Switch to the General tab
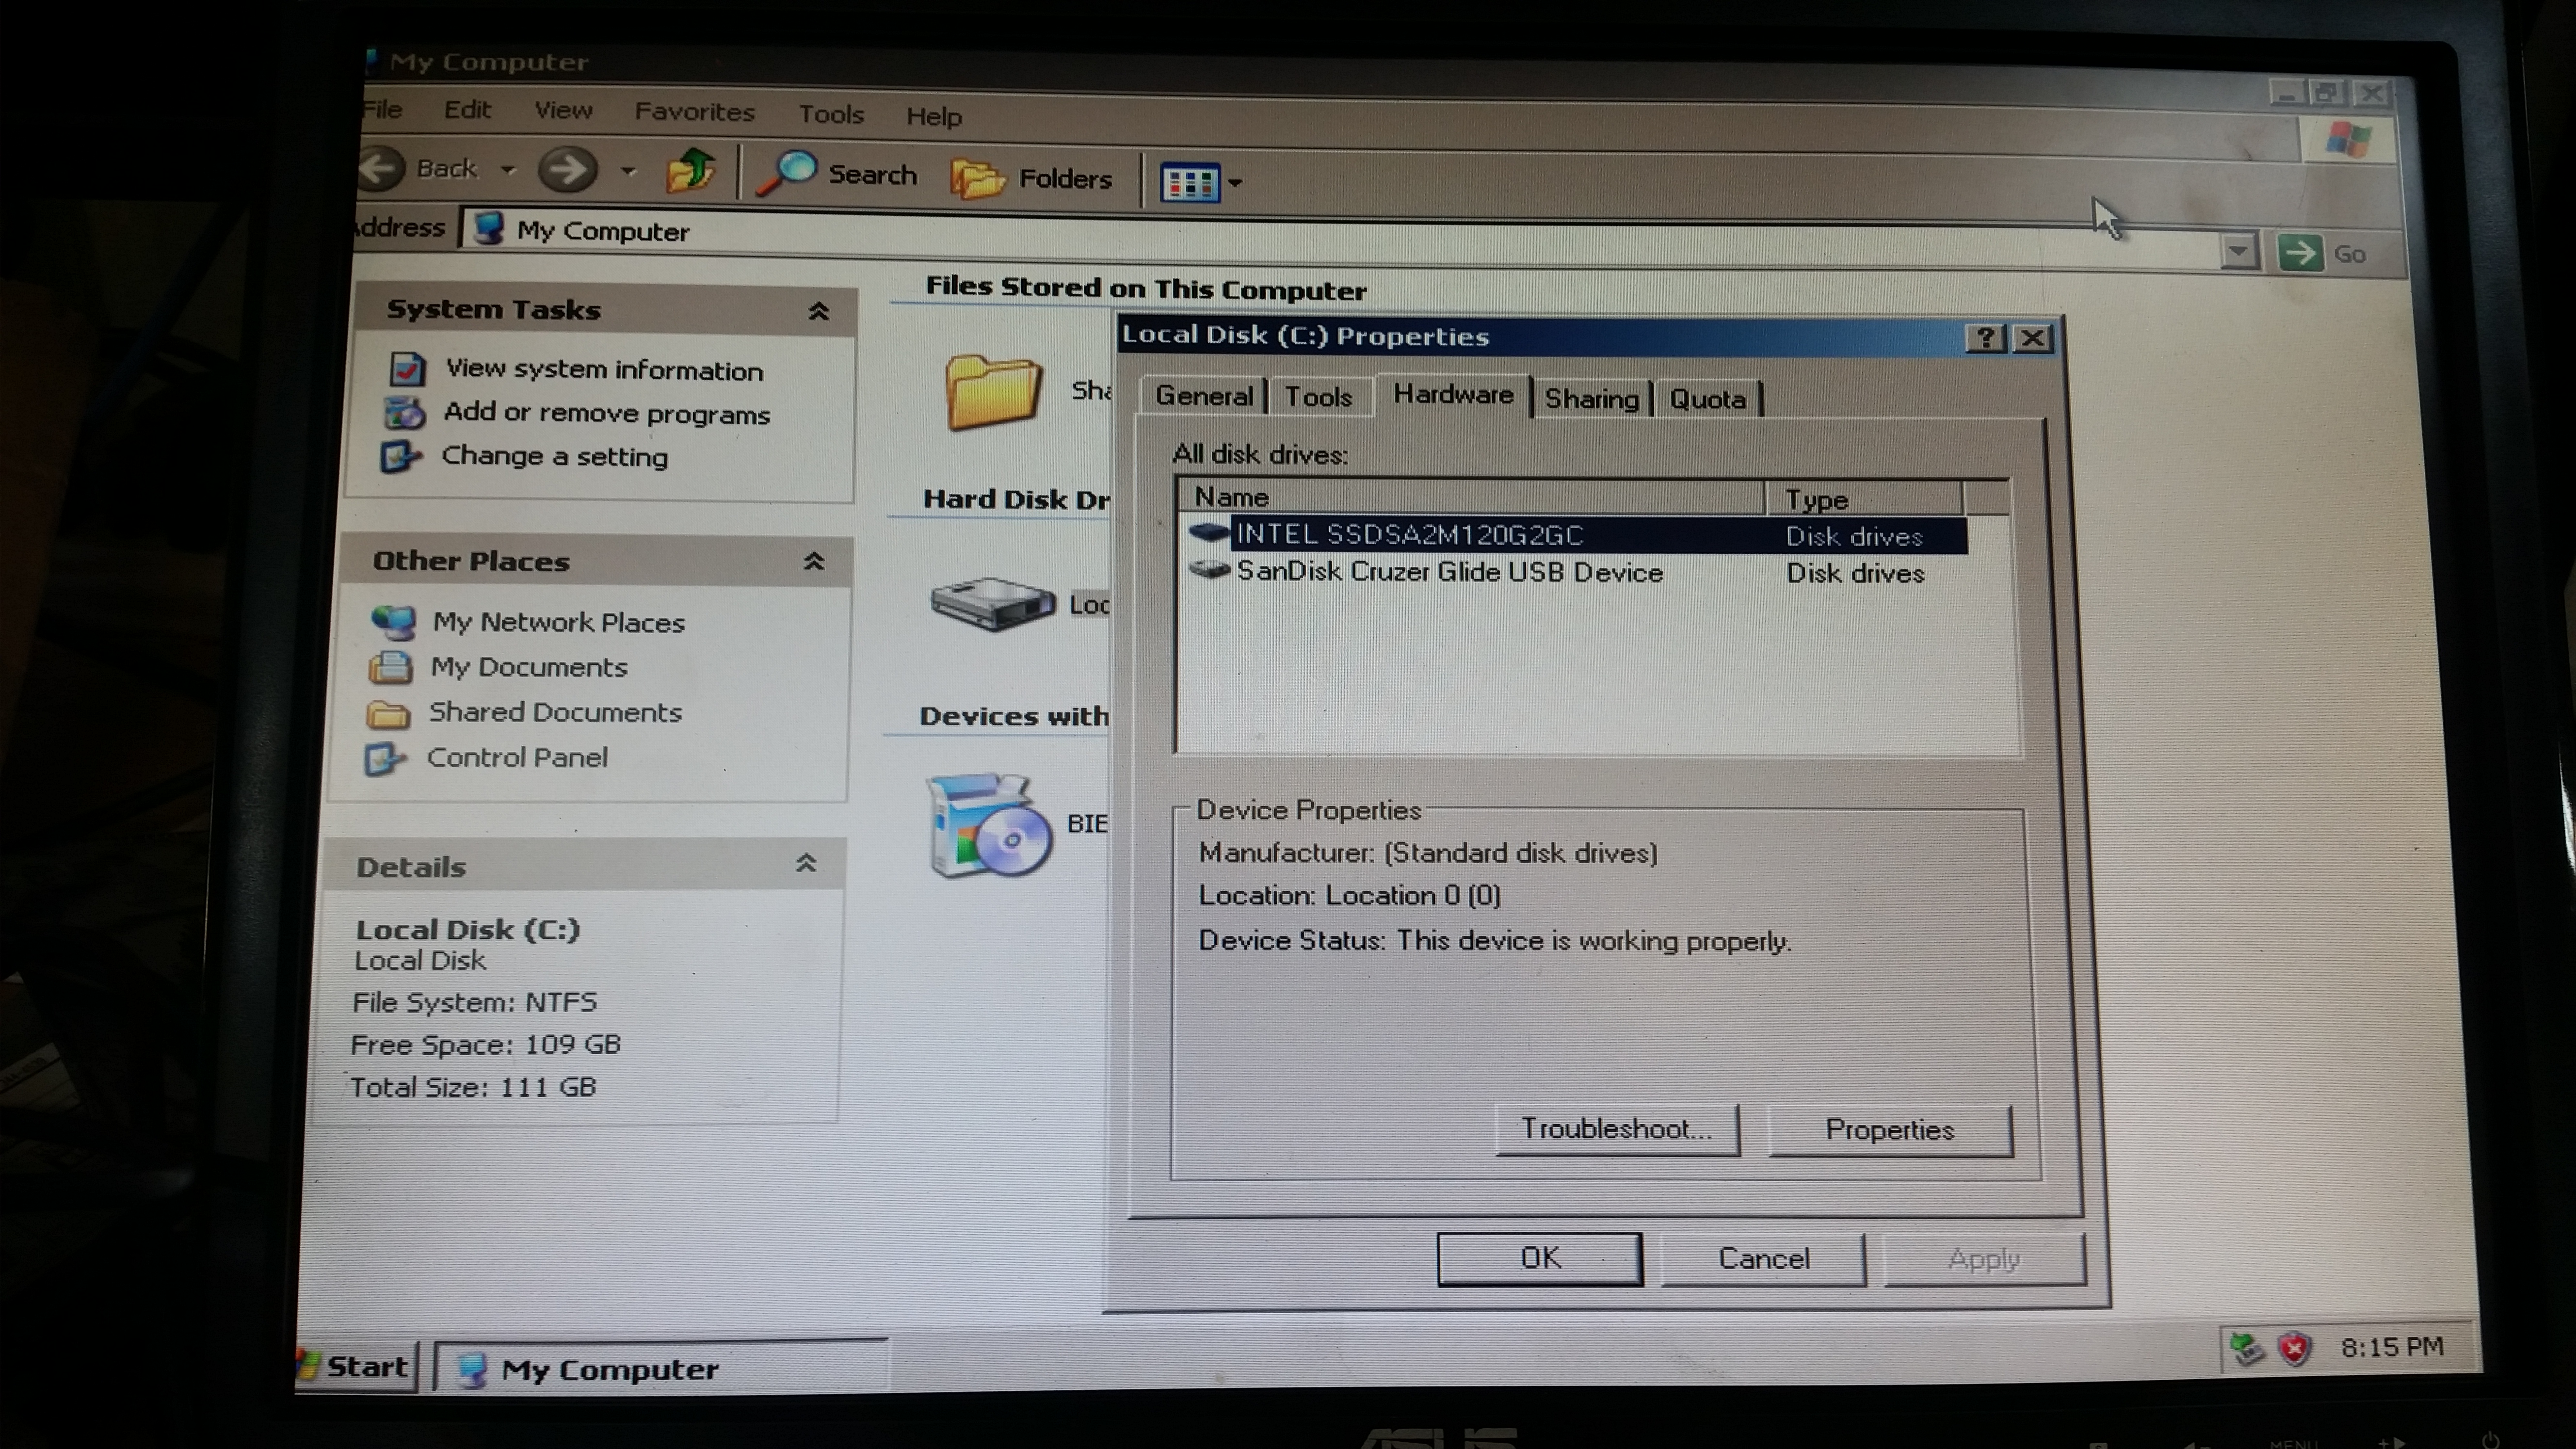This screenshot has height=1449, width=2576. pyautogui.click(x=1204, y=396)
